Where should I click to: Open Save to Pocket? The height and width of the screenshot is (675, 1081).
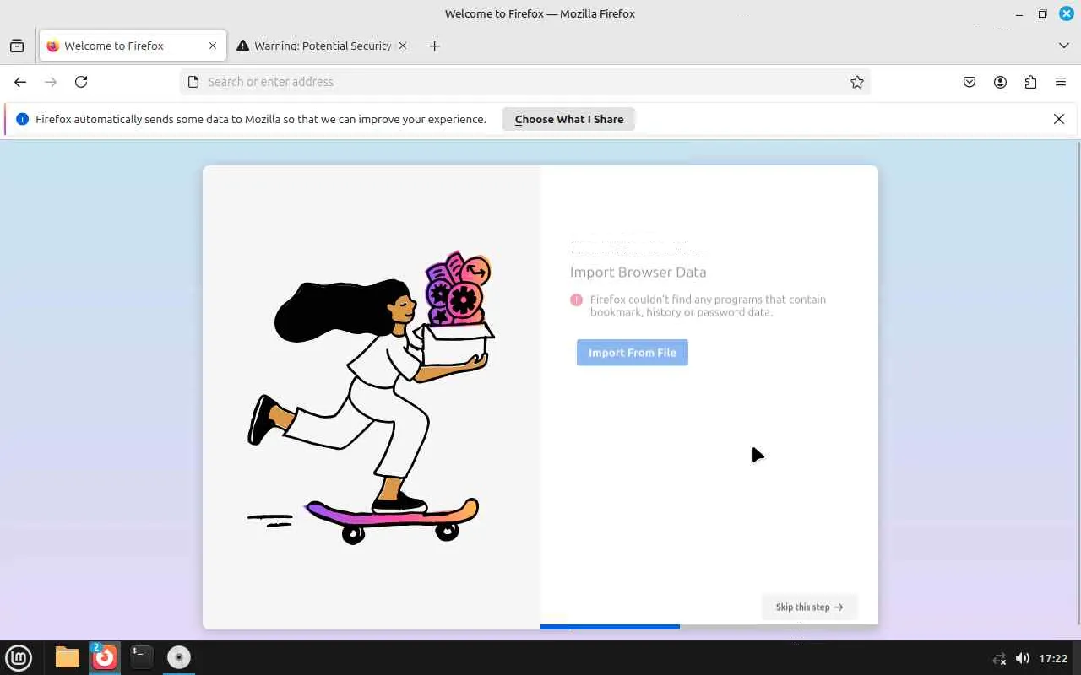(x=970, y=82)
